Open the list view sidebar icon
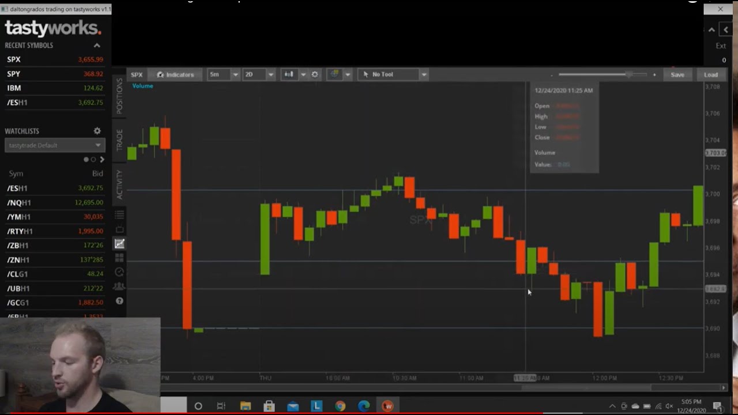This screenshot has height=415, width=738. pyautogui.click(x=119, y=215)
